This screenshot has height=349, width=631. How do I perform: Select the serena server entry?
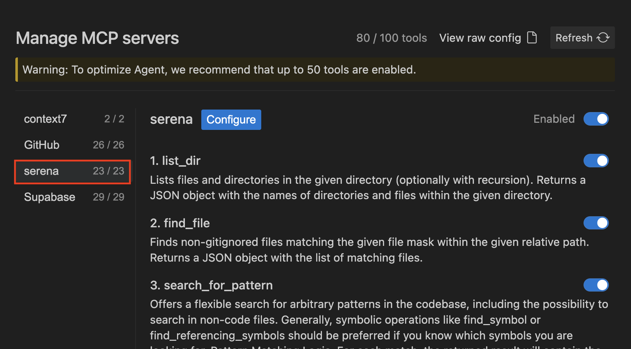point(41,171)
